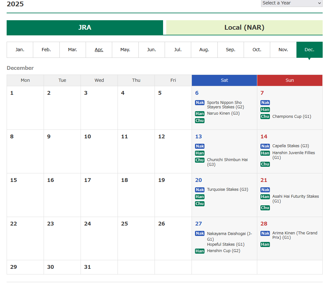Image resolution: width=329 pixels, height=283 pixels.
Task: Click the December month heading
Action: tap(20, 68)
